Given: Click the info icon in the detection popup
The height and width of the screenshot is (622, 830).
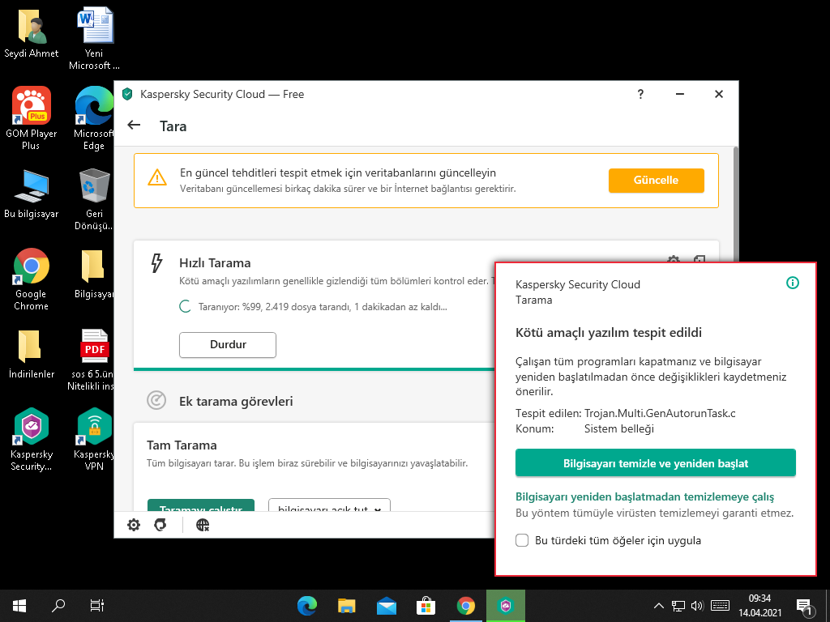Looking at the screenshot, I should point(793,283).
